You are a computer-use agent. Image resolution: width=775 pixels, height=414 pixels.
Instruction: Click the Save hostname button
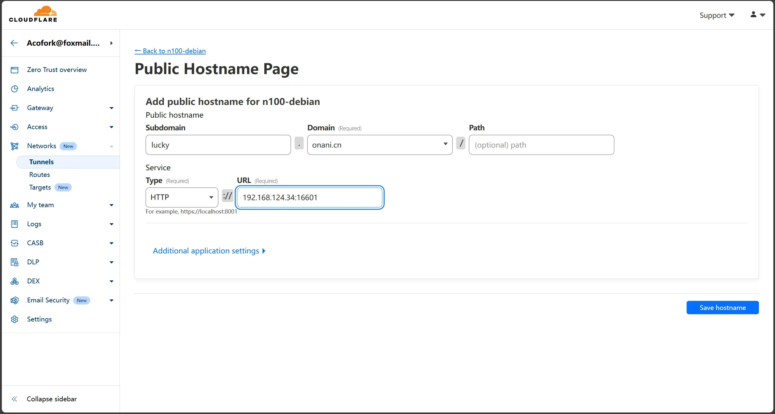click(x=722, y=308)
